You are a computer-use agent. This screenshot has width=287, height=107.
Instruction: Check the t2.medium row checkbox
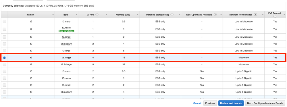tap(4, 44)
